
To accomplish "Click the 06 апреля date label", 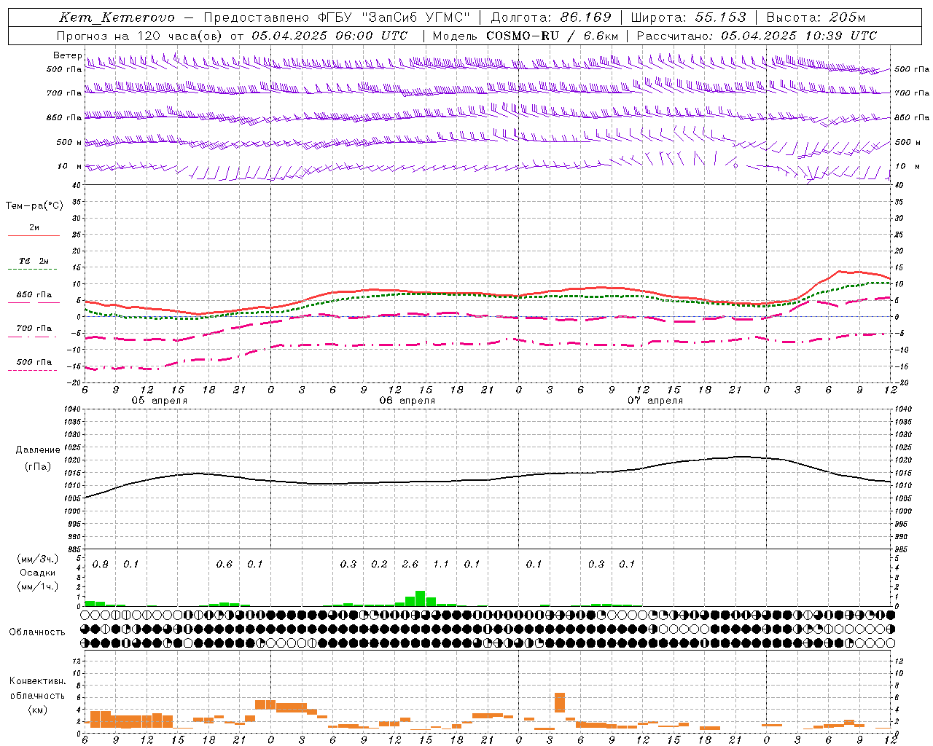I will (x=407, y=401).
